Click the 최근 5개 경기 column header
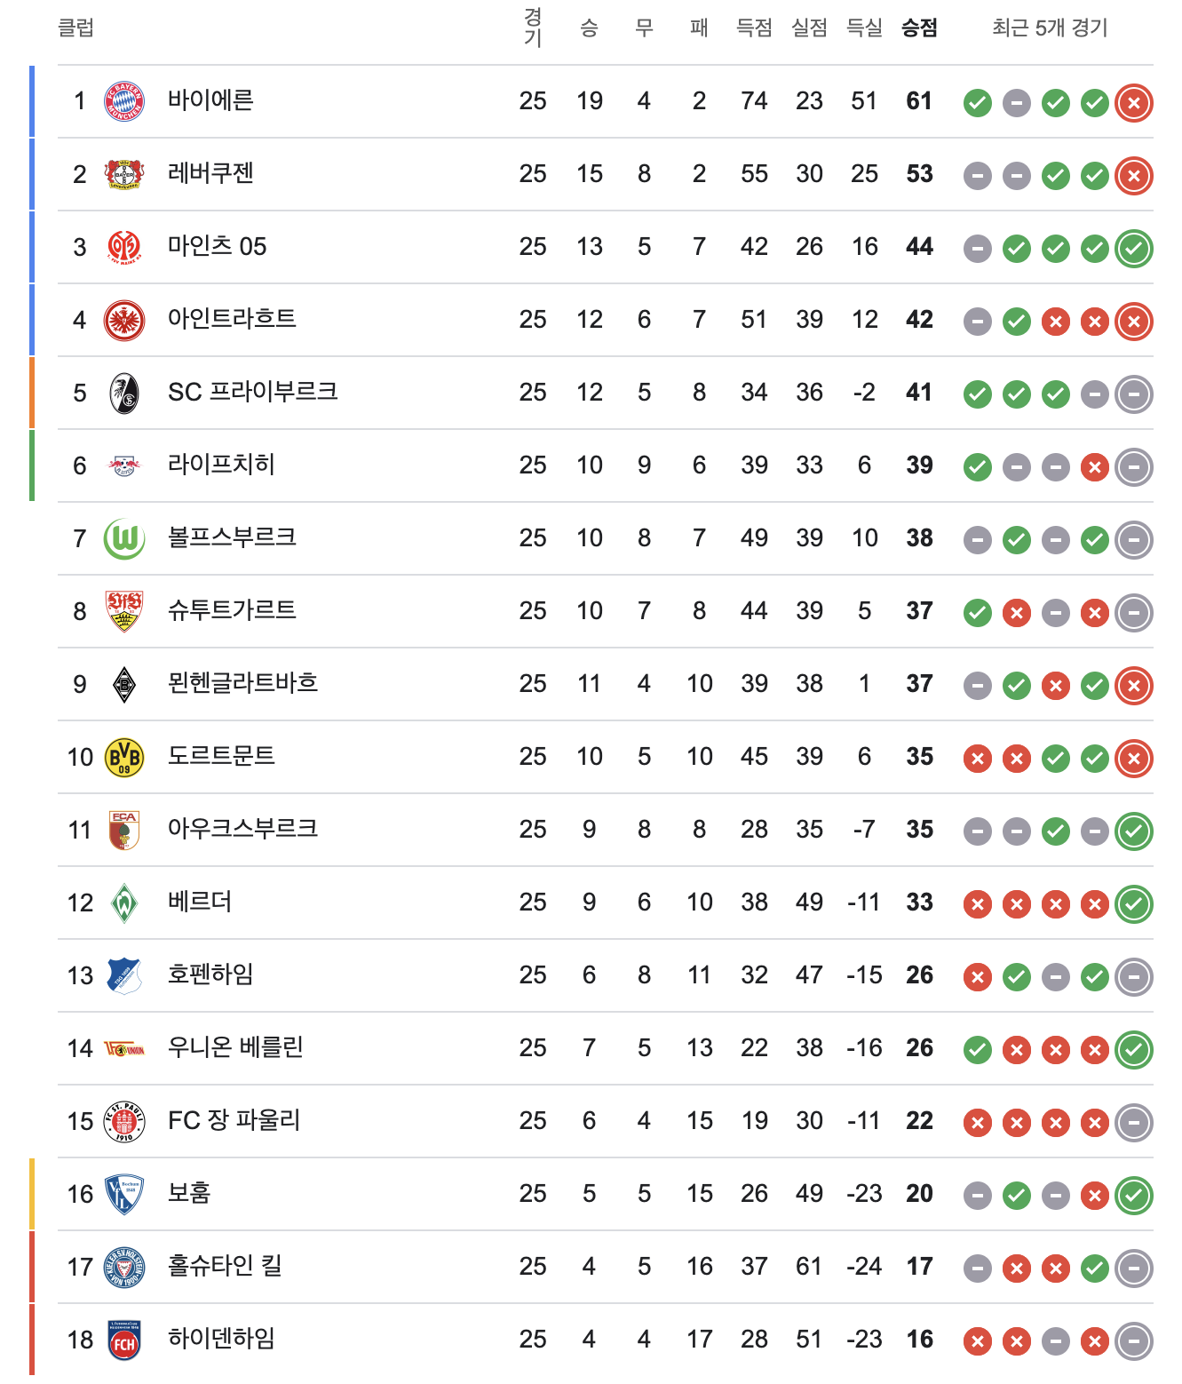This screenshot has width=1182, height=1384. (x=1050, y=28)
